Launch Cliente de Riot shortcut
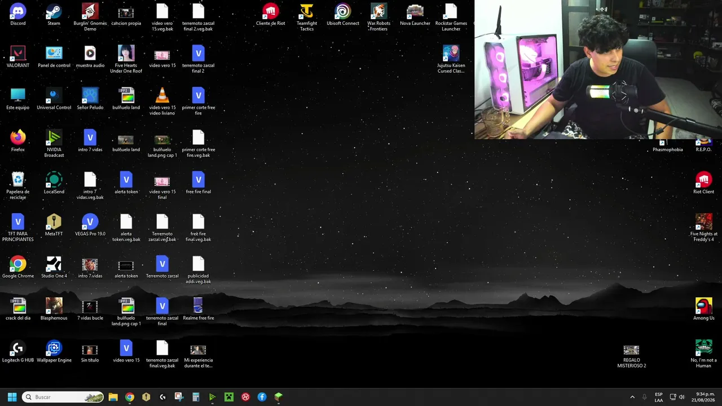The width and height of the screenshot is (722, 406). [x=270, y=15]
